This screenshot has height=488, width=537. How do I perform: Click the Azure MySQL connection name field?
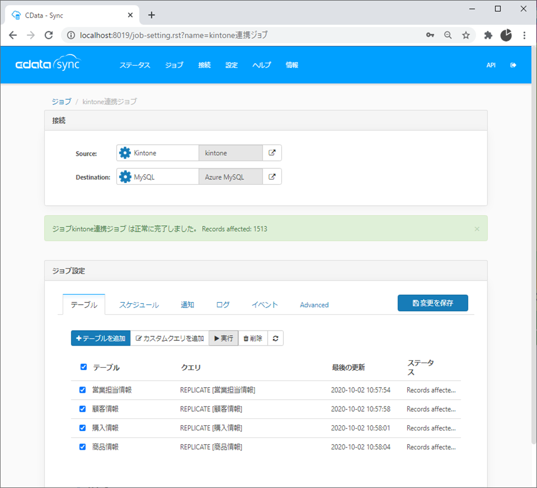click(x=231, y=177)
